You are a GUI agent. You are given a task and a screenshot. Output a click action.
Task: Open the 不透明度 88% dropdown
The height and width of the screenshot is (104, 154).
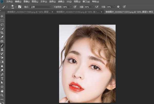(71, 7)
